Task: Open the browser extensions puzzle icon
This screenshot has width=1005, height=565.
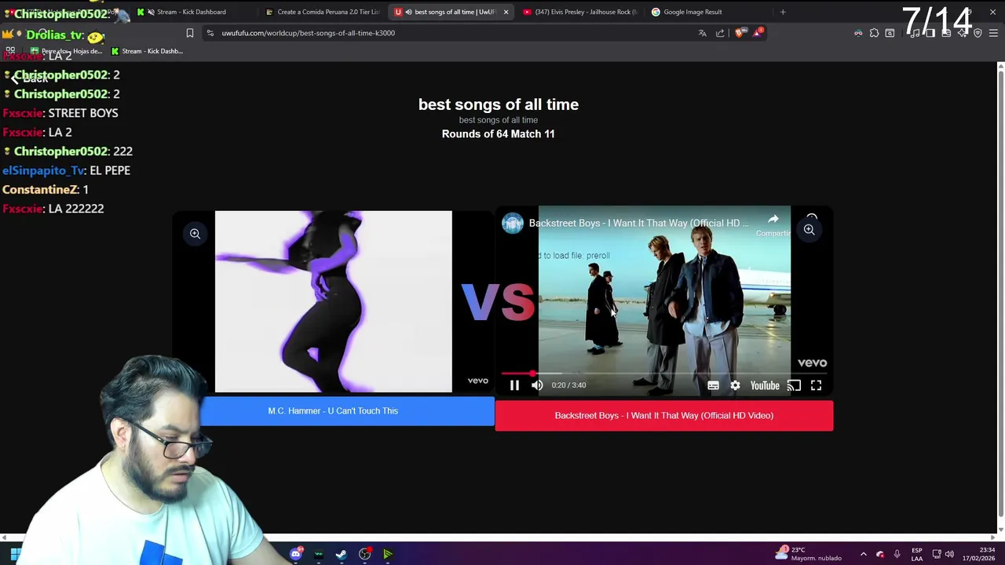Action: coord(874,33)
